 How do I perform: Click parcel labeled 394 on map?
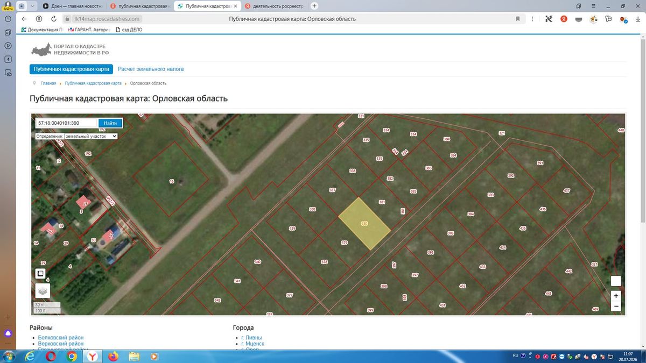pos(471,214)
